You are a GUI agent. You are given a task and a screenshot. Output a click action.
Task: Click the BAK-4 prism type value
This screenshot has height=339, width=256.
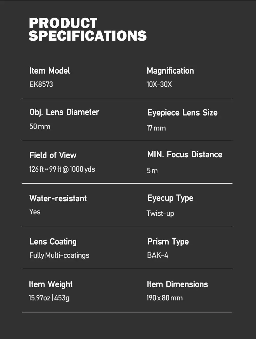coord(158,255)
